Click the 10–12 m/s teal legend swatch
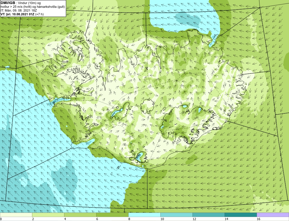 pos(176,215)
